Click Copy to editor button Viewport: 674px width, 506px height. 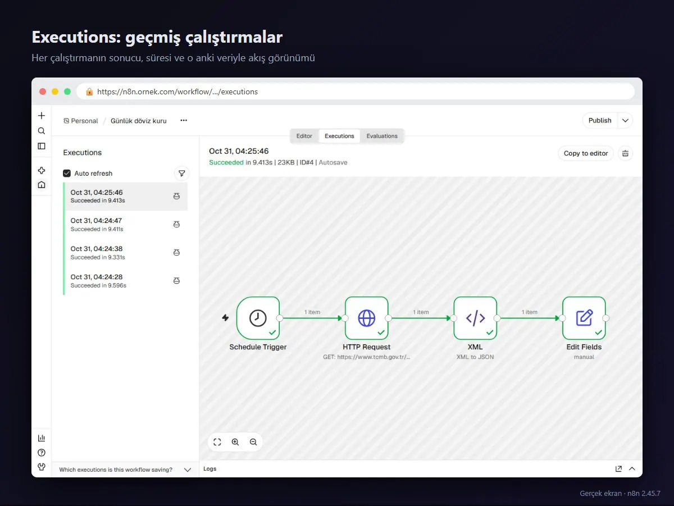pyautogui.click(x=586, y=153)
